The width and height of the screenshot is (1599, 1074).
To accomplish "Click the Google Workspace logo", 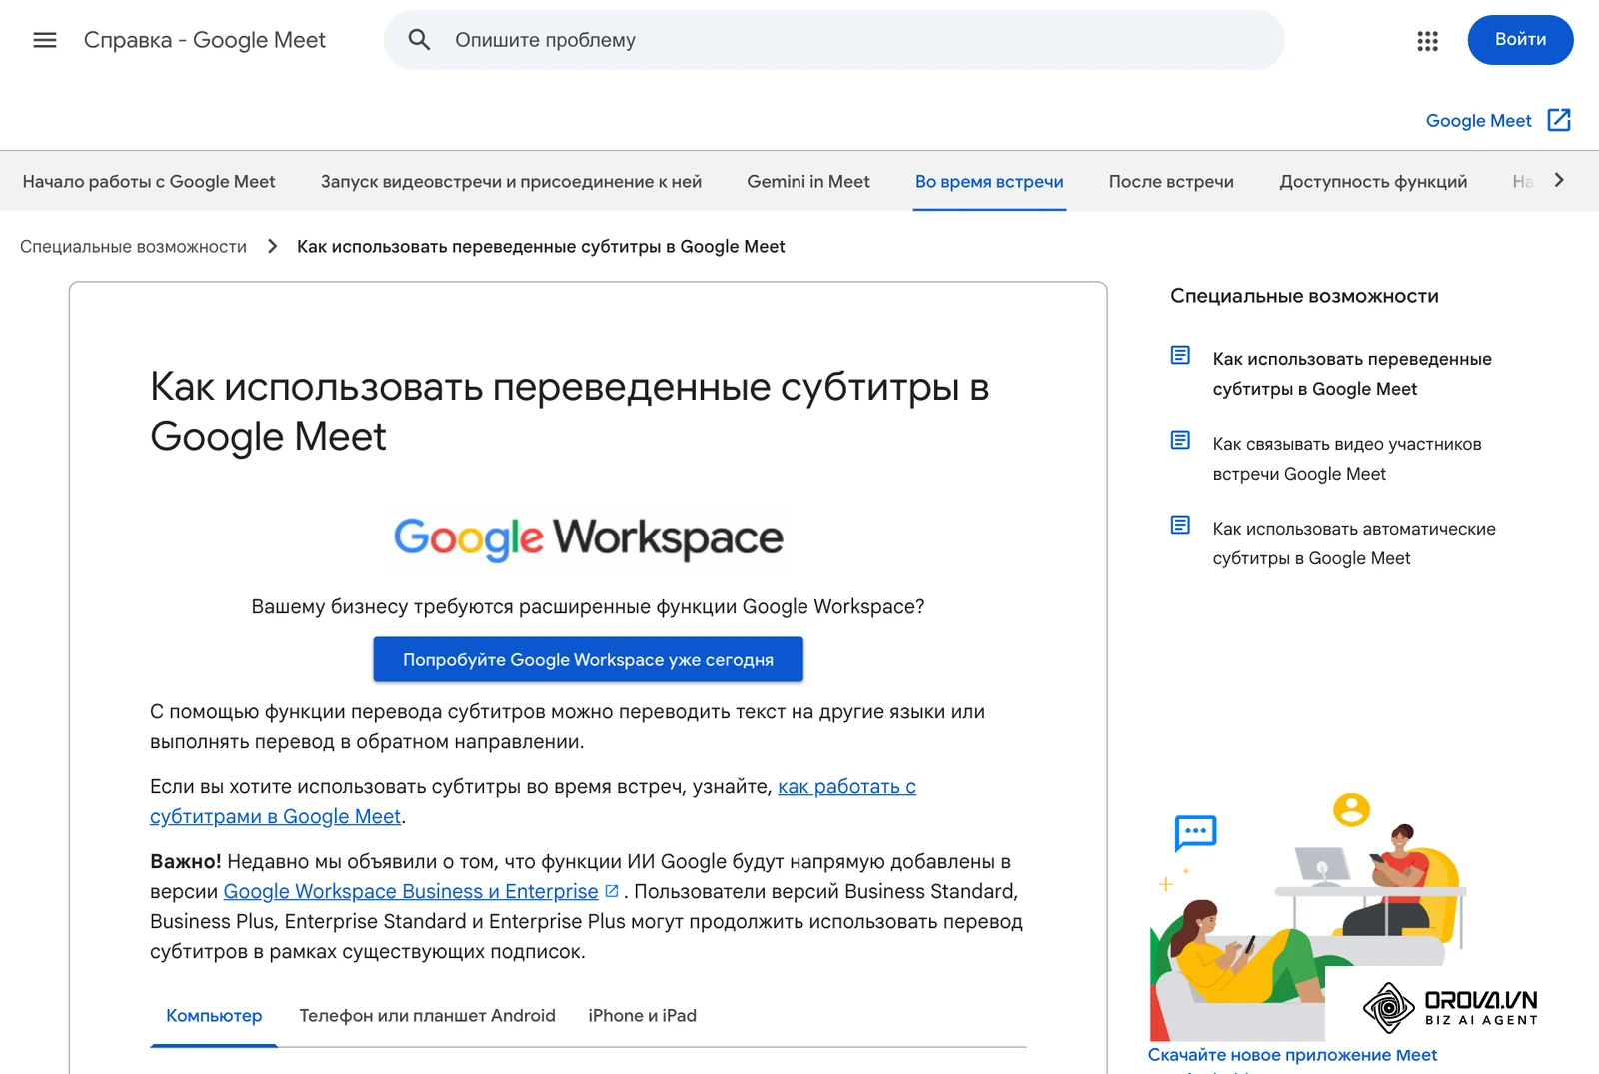I will pos(588,538).
